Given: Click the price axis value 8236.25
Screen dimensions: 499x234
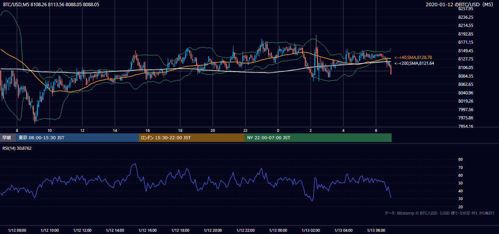Looking at the screenshot, I should [x=465, y=17].
